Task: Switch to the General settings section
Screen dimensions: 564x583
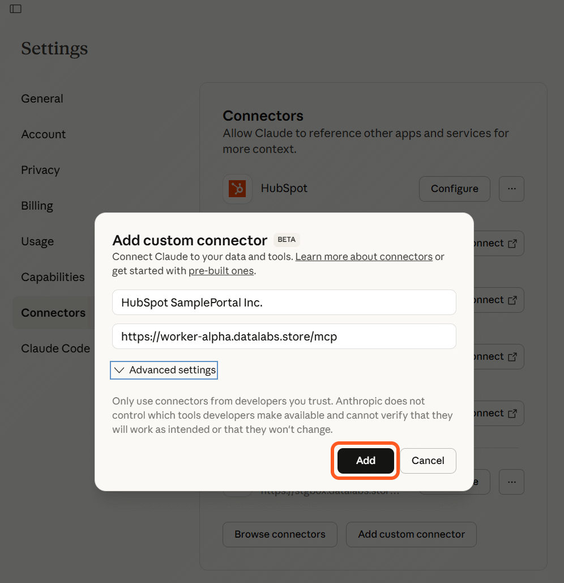Action: pos(42,98)
